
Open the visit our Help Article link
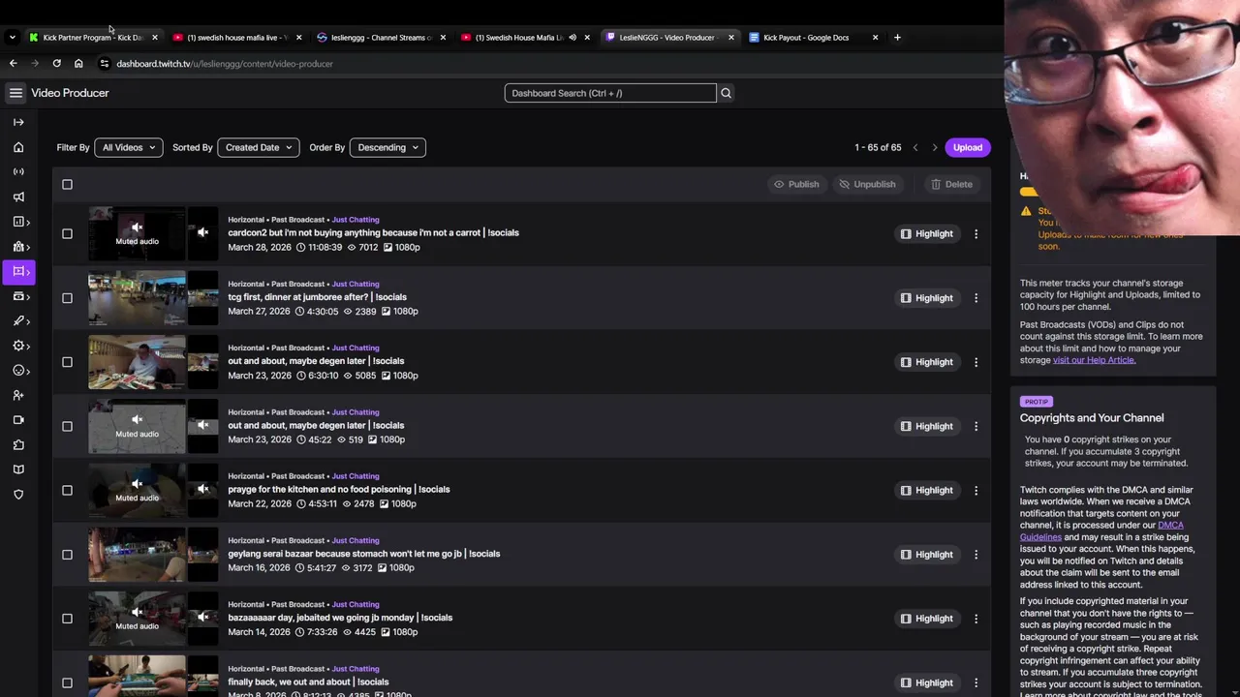coord(1094,360)
